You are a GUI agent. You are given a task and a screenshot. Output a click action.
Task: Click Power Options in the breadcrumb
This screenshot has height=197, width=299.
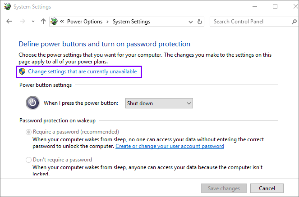85,22
